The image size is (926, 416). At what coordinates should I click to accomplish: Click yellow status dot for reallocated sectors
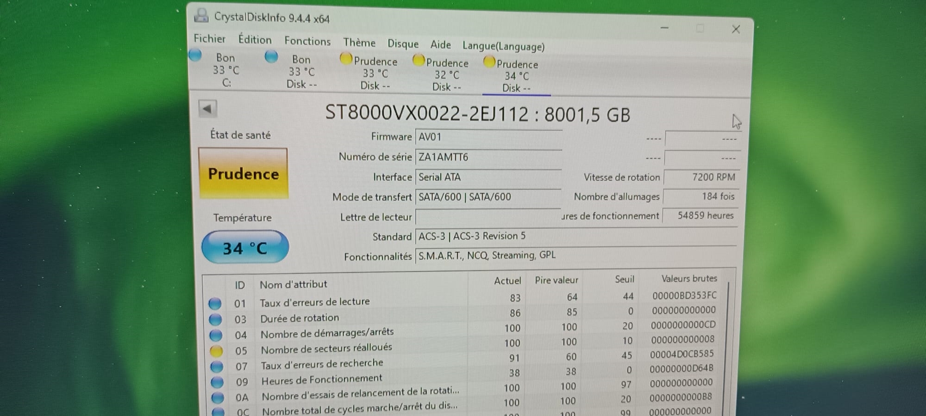pyautogui.click(x=216, y=351)
